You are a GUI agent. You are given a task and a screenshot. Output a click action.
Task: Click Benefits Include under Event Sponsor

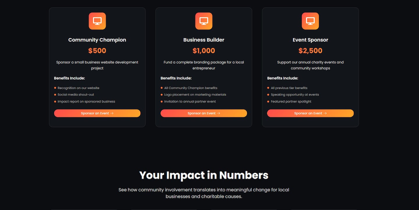pos(282,78)
